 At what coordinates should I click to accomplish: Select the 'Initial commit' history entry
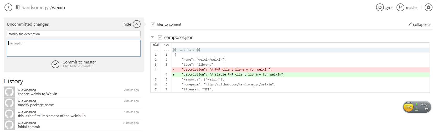pyautogui.click(x=29, y=127)
